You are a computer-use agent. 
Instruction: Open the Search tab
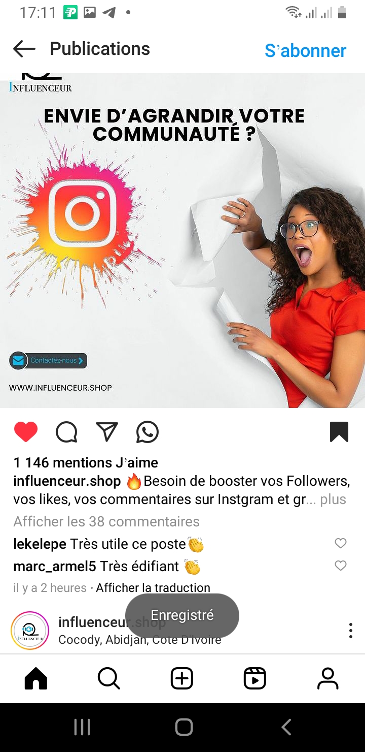(109, 678)
